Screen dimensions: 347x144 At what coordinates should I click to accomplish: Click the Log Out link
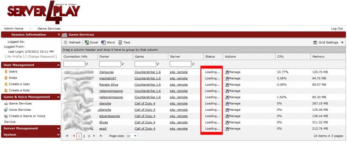337,28
